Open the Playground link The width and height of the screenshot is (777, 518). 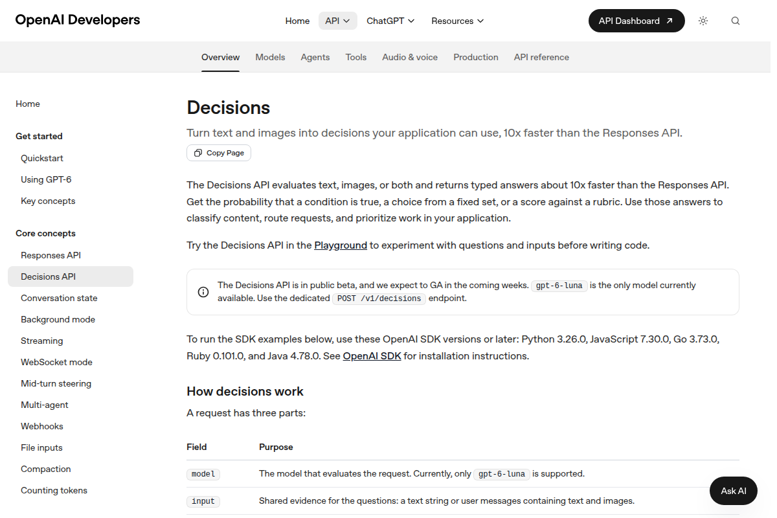click(341, 245)
